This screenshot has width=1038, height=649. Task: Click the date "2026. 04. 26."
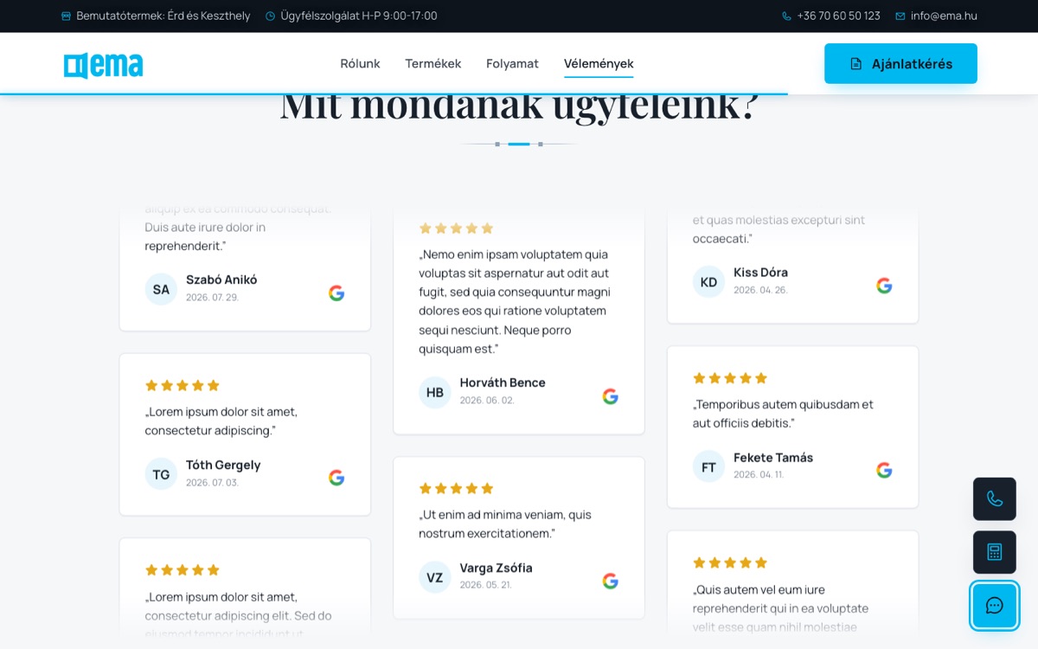coord(760,290)
